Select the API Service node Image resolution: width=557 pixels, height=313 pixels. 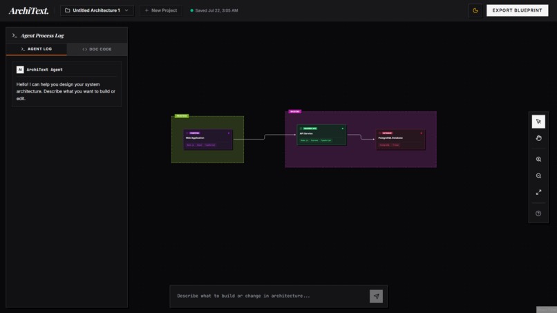pyautogui.click(x=321, y=135)
